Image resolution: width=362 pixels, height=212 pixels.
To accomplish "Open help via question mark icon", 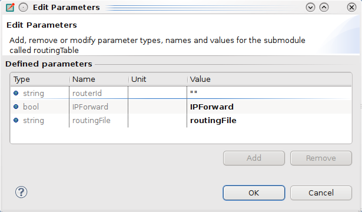I will point(21,192).
